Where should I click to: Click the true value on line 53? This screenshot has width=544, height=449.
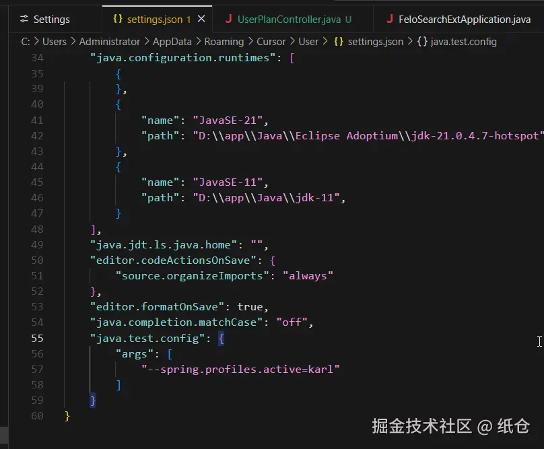point(250,307)
